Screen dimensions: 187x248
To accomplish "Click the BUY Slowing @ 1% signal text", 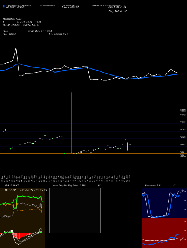I will click(x=59, y=34).
